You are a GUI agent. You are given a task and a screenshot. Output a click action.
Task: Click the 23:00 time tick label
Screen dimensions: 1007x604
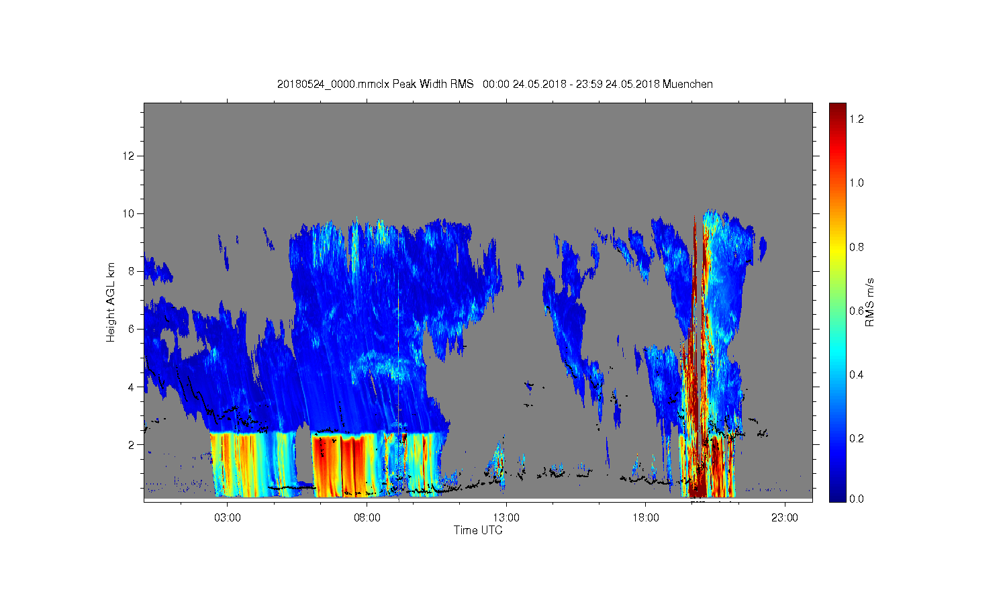pyautogui.click(x=785, y=518)
